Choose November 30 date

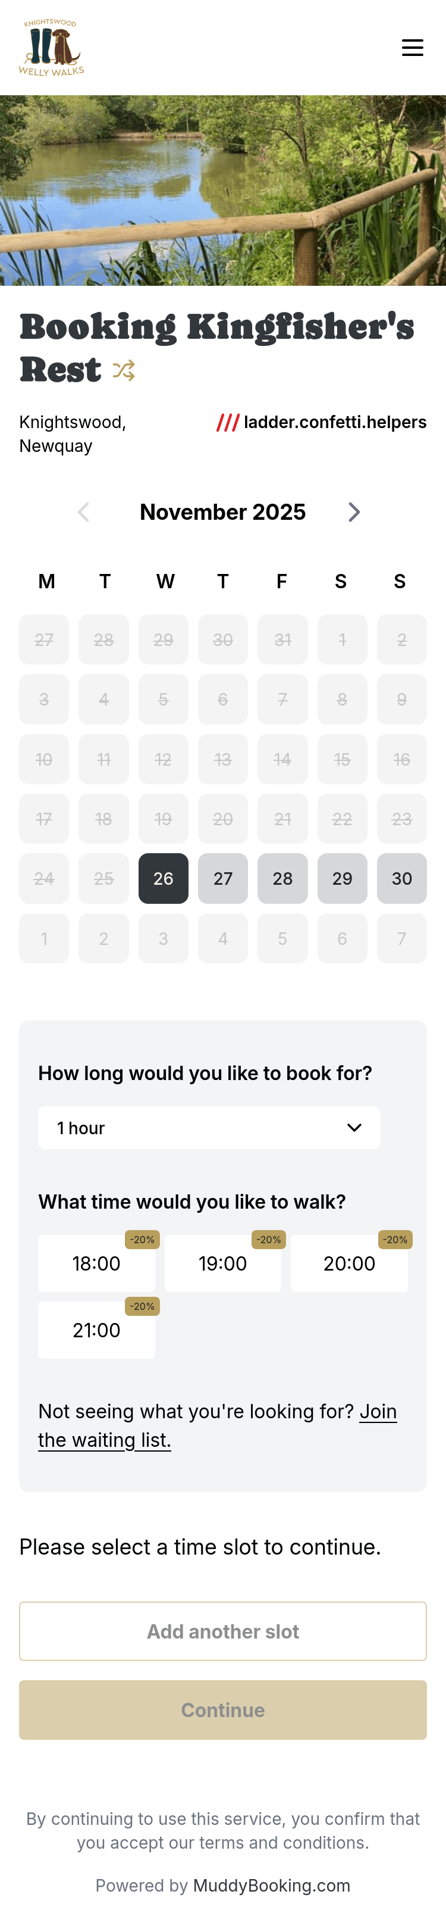click(x=401, y=878)
